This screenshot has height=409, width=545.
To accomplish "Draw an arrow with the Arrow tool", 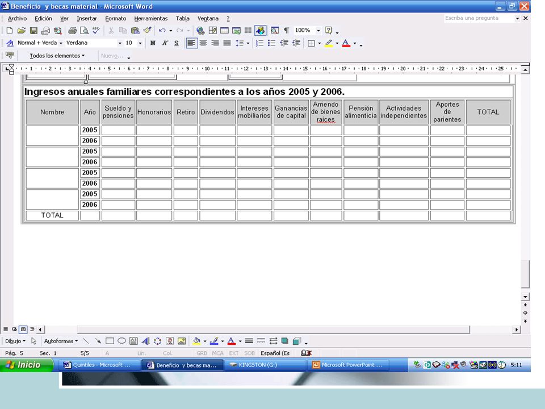I will pos(98,341).
